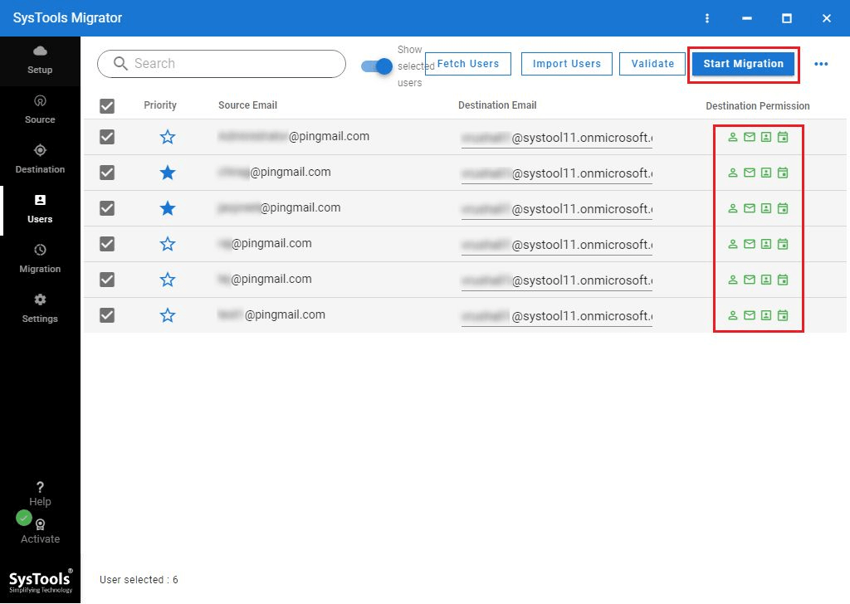Click the Help question mark icon
850x604 pixels.
39,488
